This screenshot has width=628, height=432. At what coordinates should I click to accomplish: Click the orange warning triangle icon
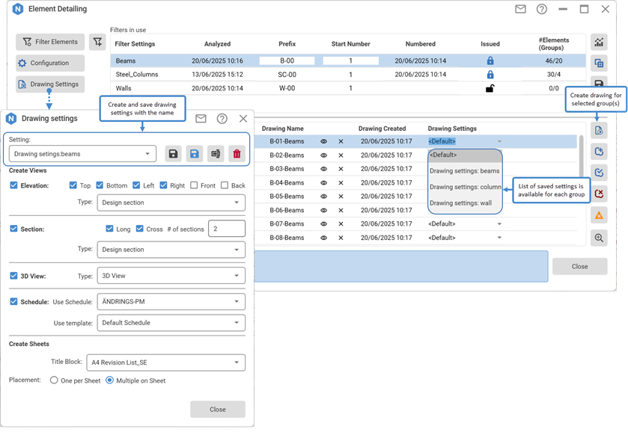pos(599,215)
